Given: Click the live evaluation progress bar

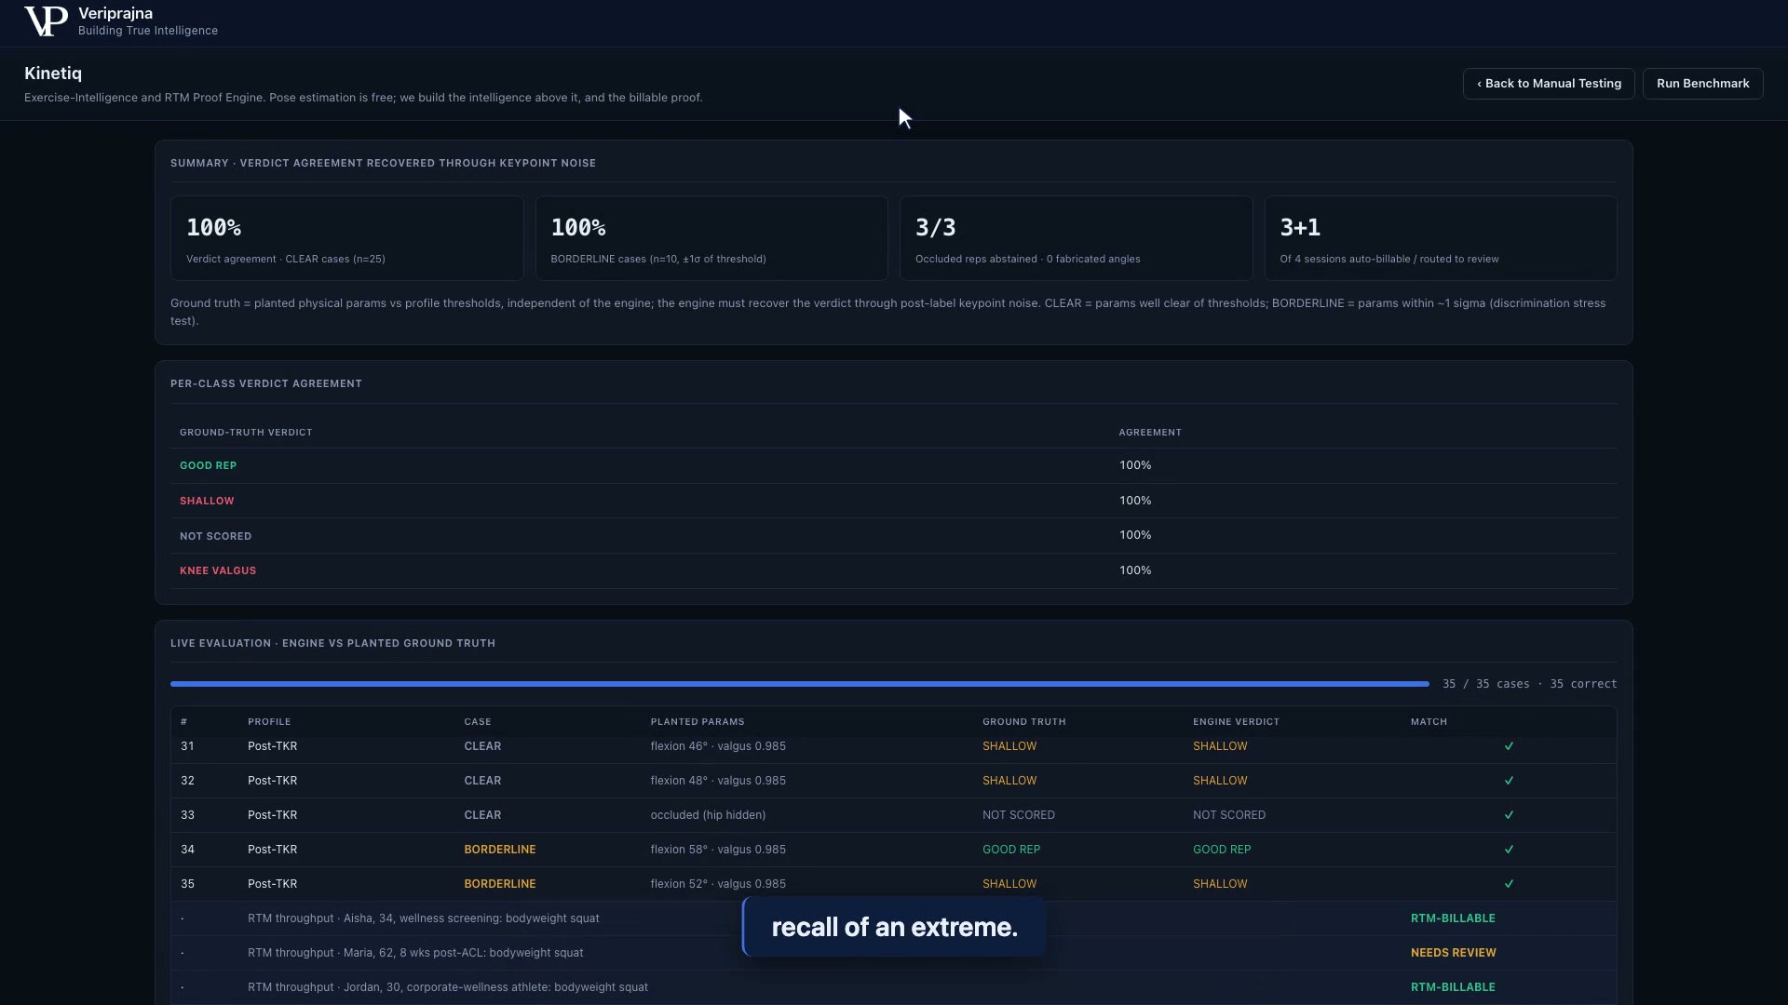Looking at the screenshot, I should pyautogui.click(x=799, y=684).
